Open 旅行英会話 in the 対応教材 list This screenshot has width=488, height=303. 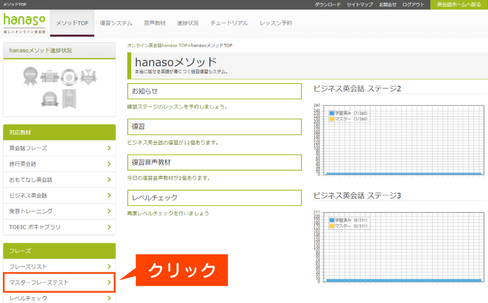[x=59, y=164]
